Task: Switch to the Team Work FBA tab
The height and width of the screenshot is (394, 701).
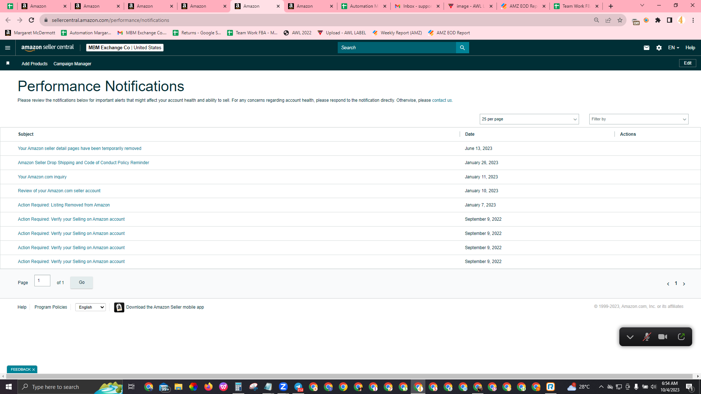Action: (x=577, y=6)
